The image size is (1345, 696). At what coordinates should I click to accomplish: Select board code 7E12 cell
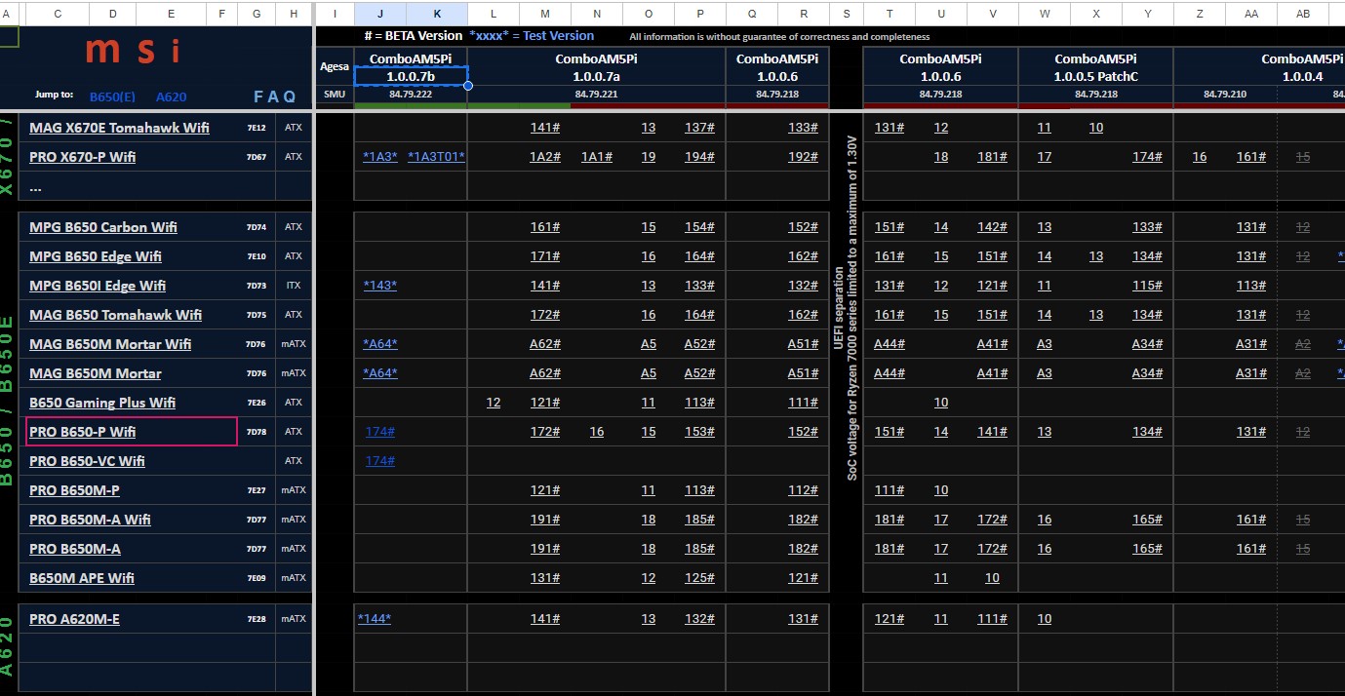pos(256,128)
